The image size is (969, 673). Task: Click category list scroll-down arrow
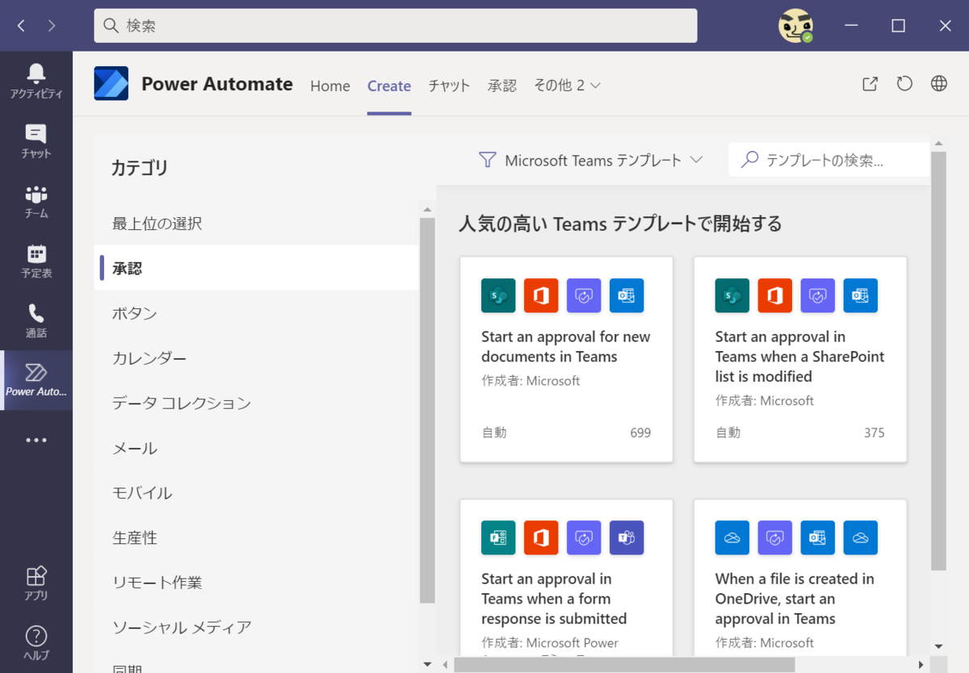427,665
